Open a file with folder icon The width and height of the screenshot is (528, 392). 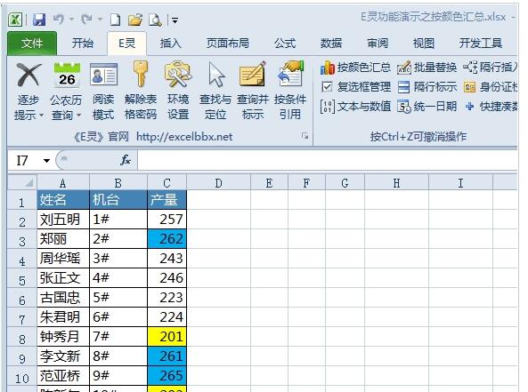135,20
